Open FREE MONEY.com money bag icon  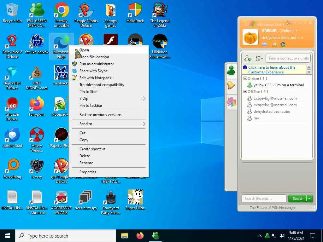tap(37, 78)
